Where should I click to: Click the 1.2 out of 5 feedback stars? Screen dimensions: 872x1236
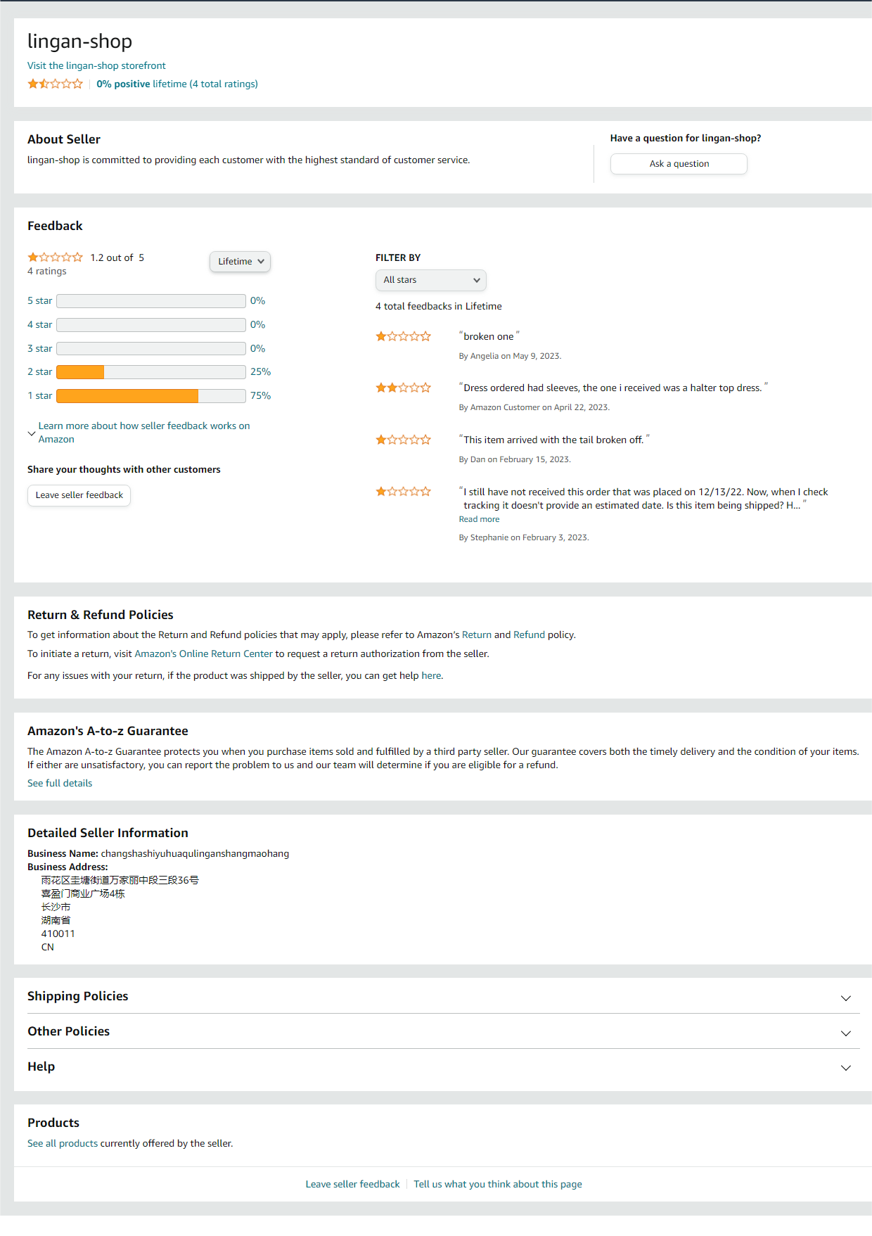click(x=55, y=257)
